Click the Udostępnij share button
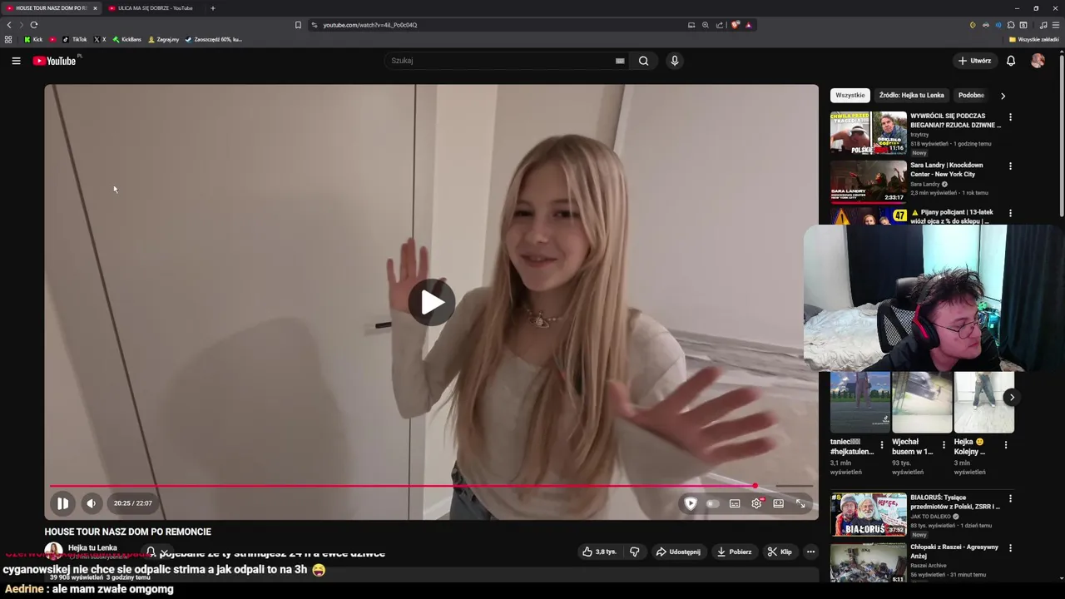The image size is (1065, 599). [x=678, y=552]
